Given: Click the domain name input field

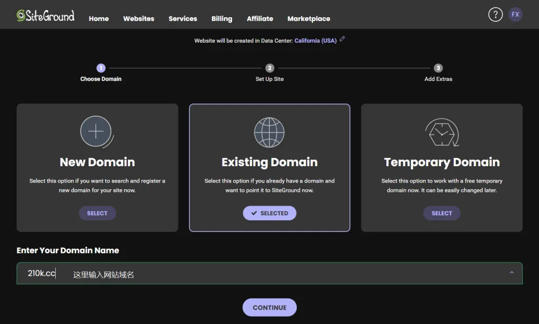Looking at the screenshot, I should point(263,274).
